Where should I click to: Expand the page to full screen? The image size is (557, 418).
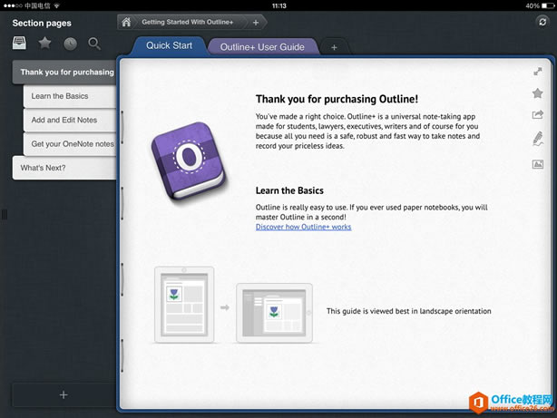[537, 71]
